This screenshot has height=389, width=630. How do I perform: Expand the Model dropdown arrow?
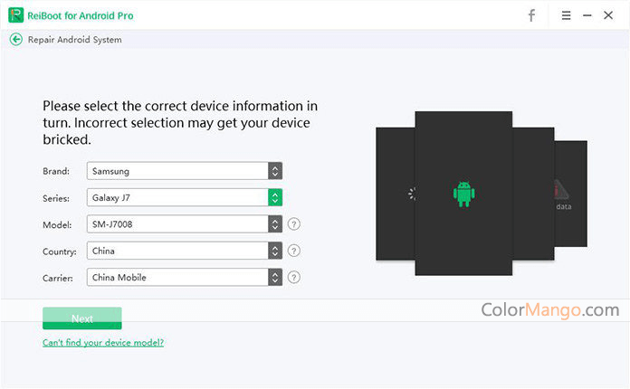(x=275, y=224)
